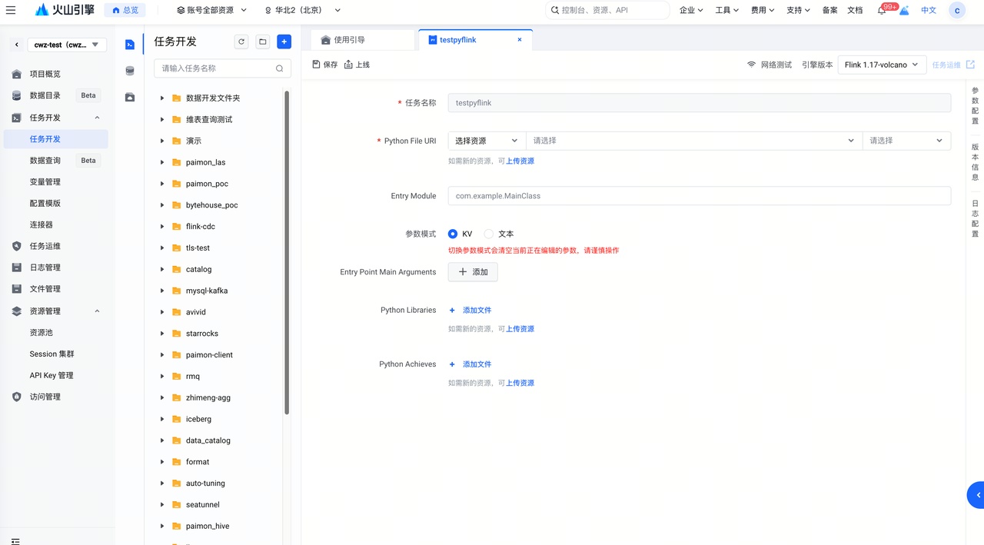Click the search icon in task name box
Image resolution: width=984 pixels, height=545 pixels.
280,68
